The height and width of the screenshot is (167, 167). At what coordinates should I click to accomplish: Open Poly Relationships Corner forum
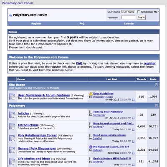point(37,135)
